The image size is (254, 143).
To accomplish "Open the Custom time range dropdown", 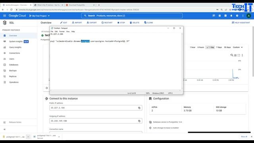I will 238,47.
